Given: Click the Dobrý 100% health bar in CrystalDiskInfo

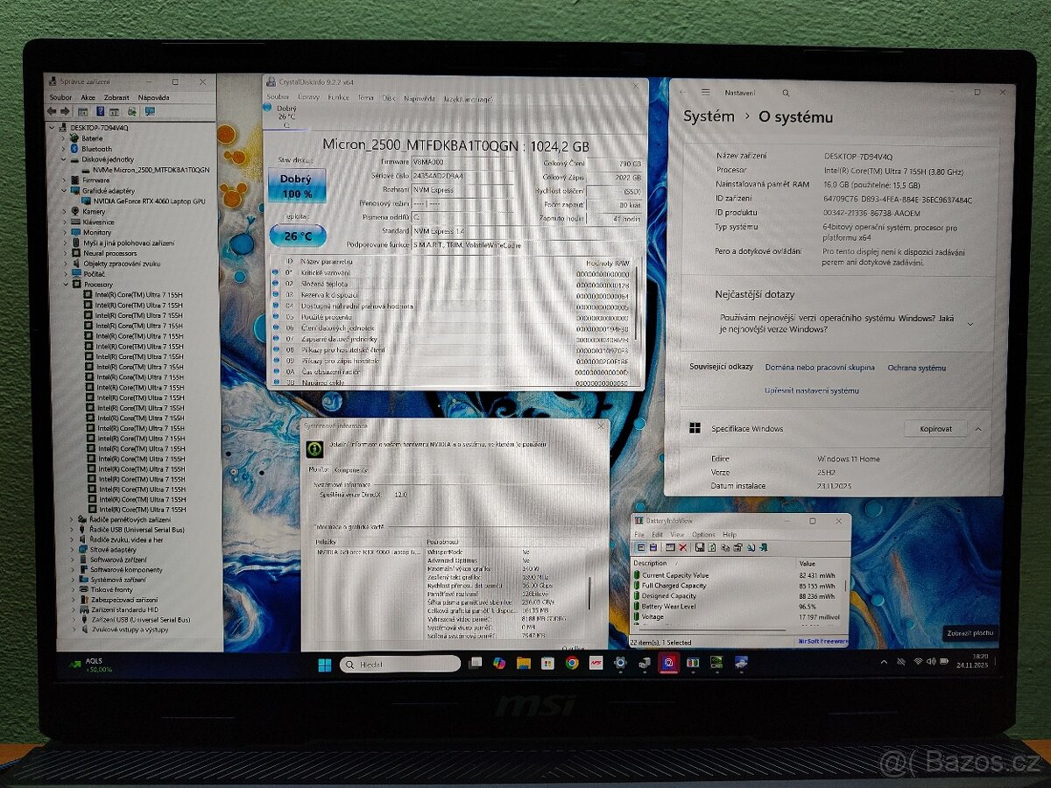Looking at the screenshot, I should pos(298,186).
